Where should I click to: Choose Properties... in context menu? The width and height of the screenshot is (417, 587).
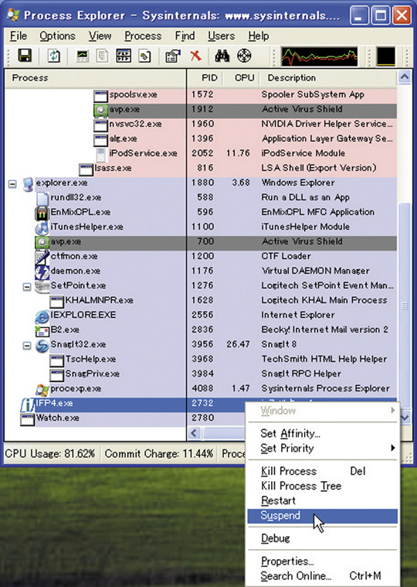pyautogui.click(x=323, y=561)
